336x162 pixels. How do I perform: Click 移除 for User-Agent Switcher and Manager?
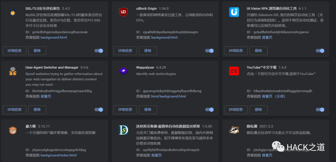tap(37, 110)
